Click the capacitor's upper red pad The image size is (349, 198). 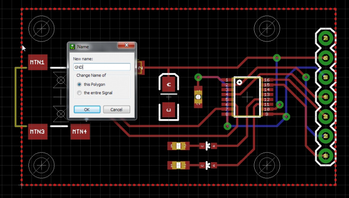(169, 84)
